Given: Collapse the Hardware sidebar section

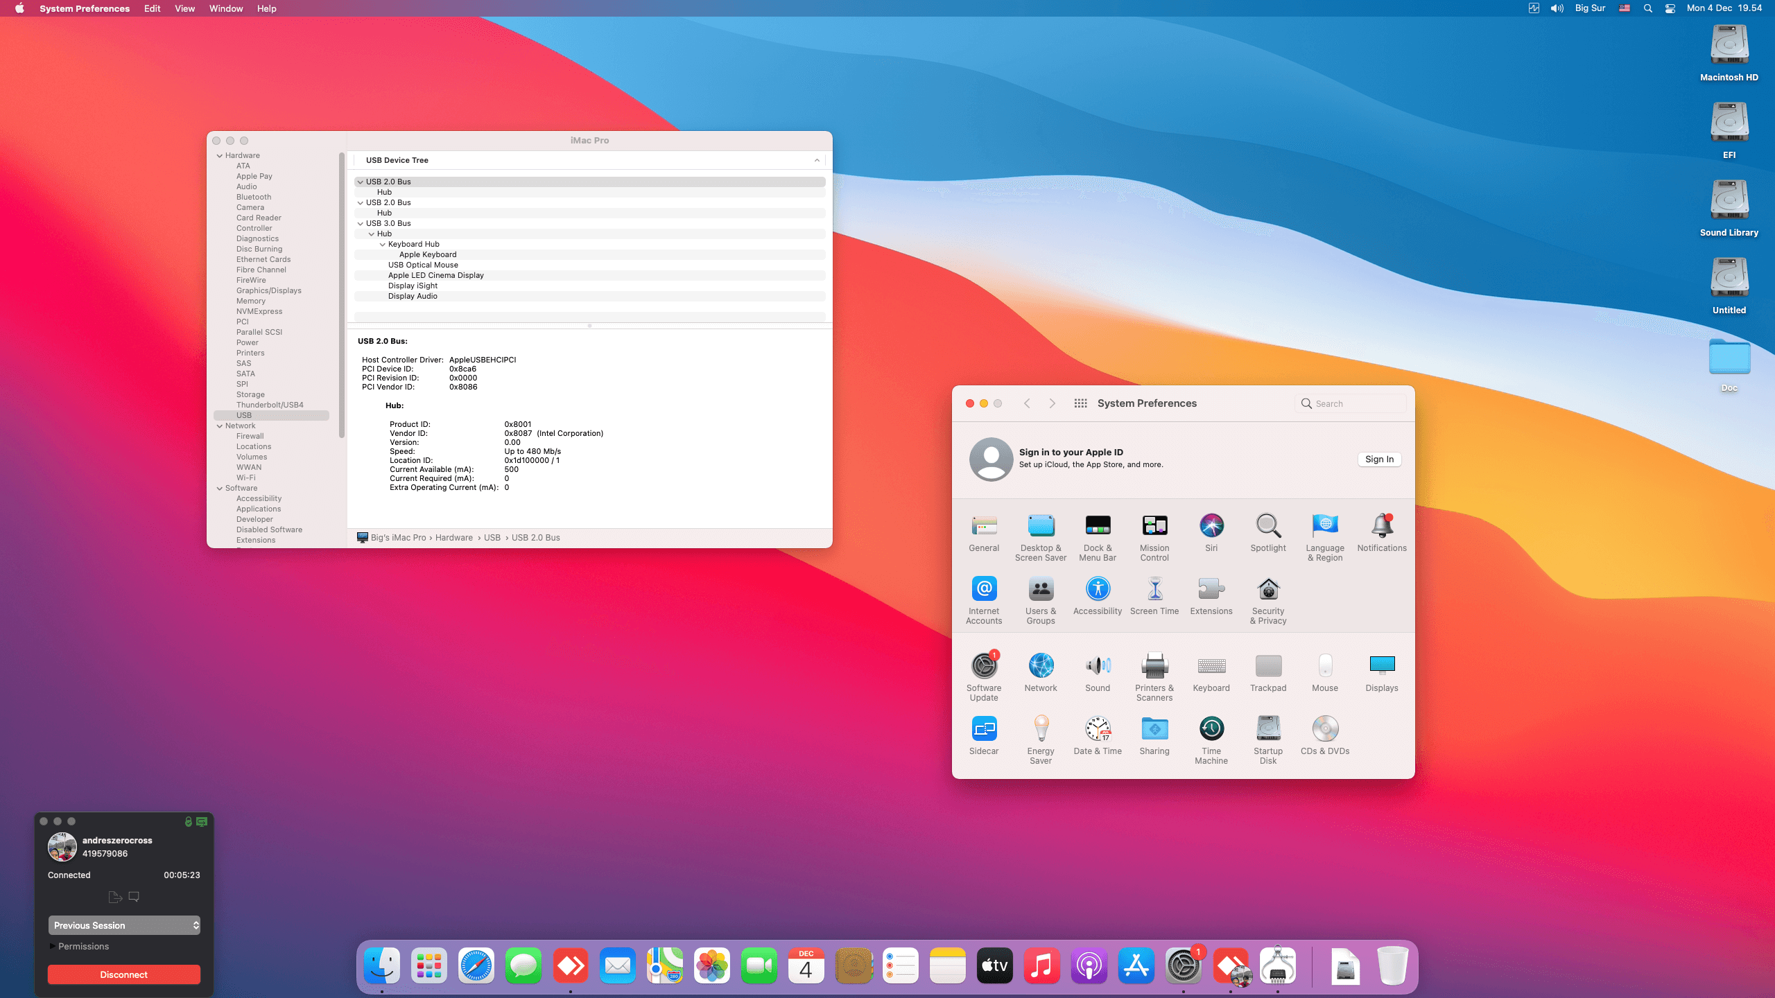Looking at the screenshot, I should pos(220,156).
